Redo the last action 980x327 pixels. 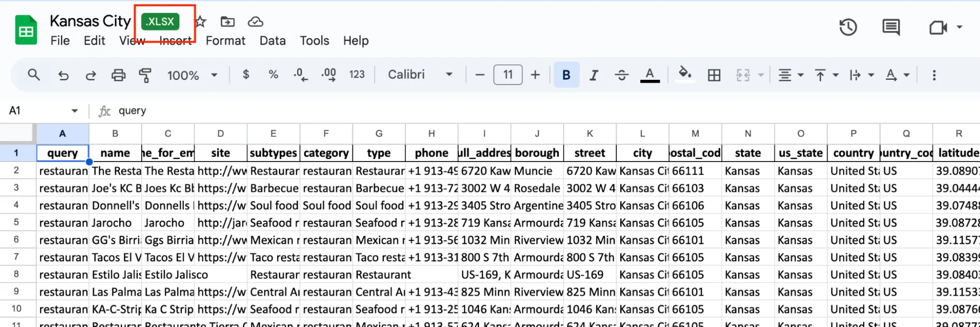click(91, 75)
